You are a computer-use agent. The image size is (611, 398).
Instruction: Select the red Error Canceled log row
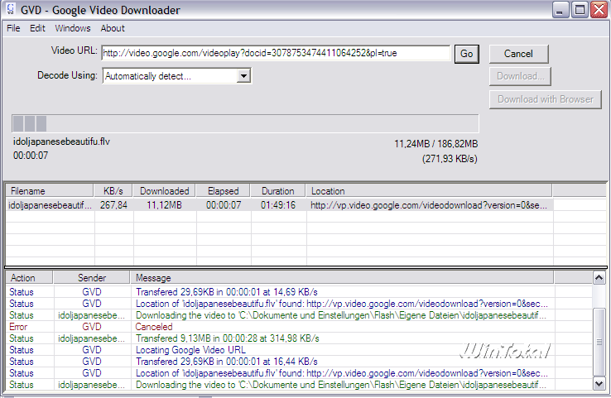280,327
